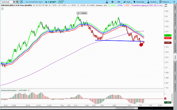Click the -1.4687 oscillator axis label

(x=168, y=102)
